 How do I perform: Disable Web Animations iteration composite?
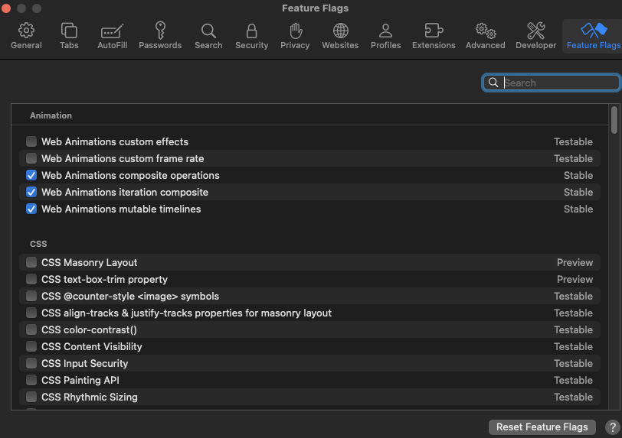31,192
